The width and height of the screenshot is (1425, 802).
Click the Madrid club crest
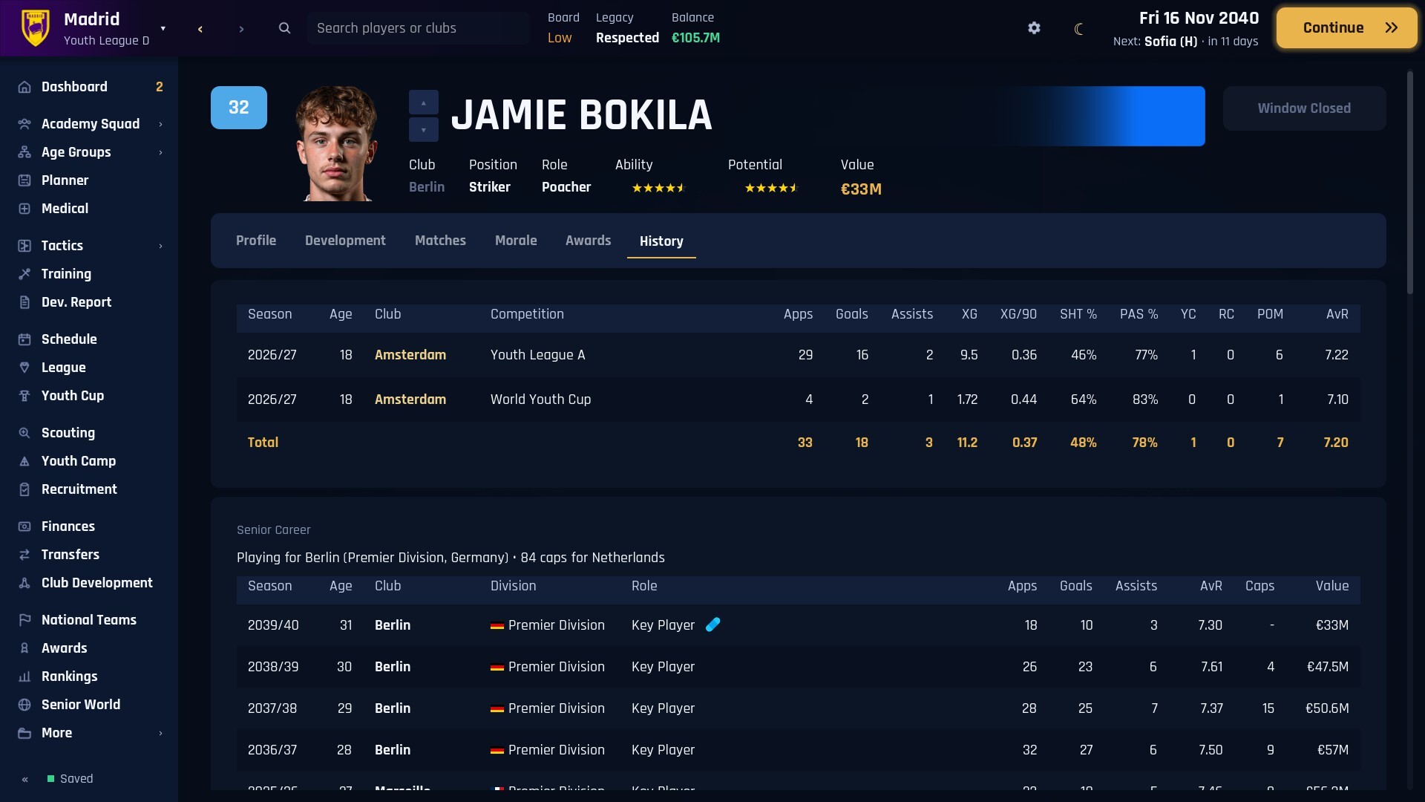point(35,28)
